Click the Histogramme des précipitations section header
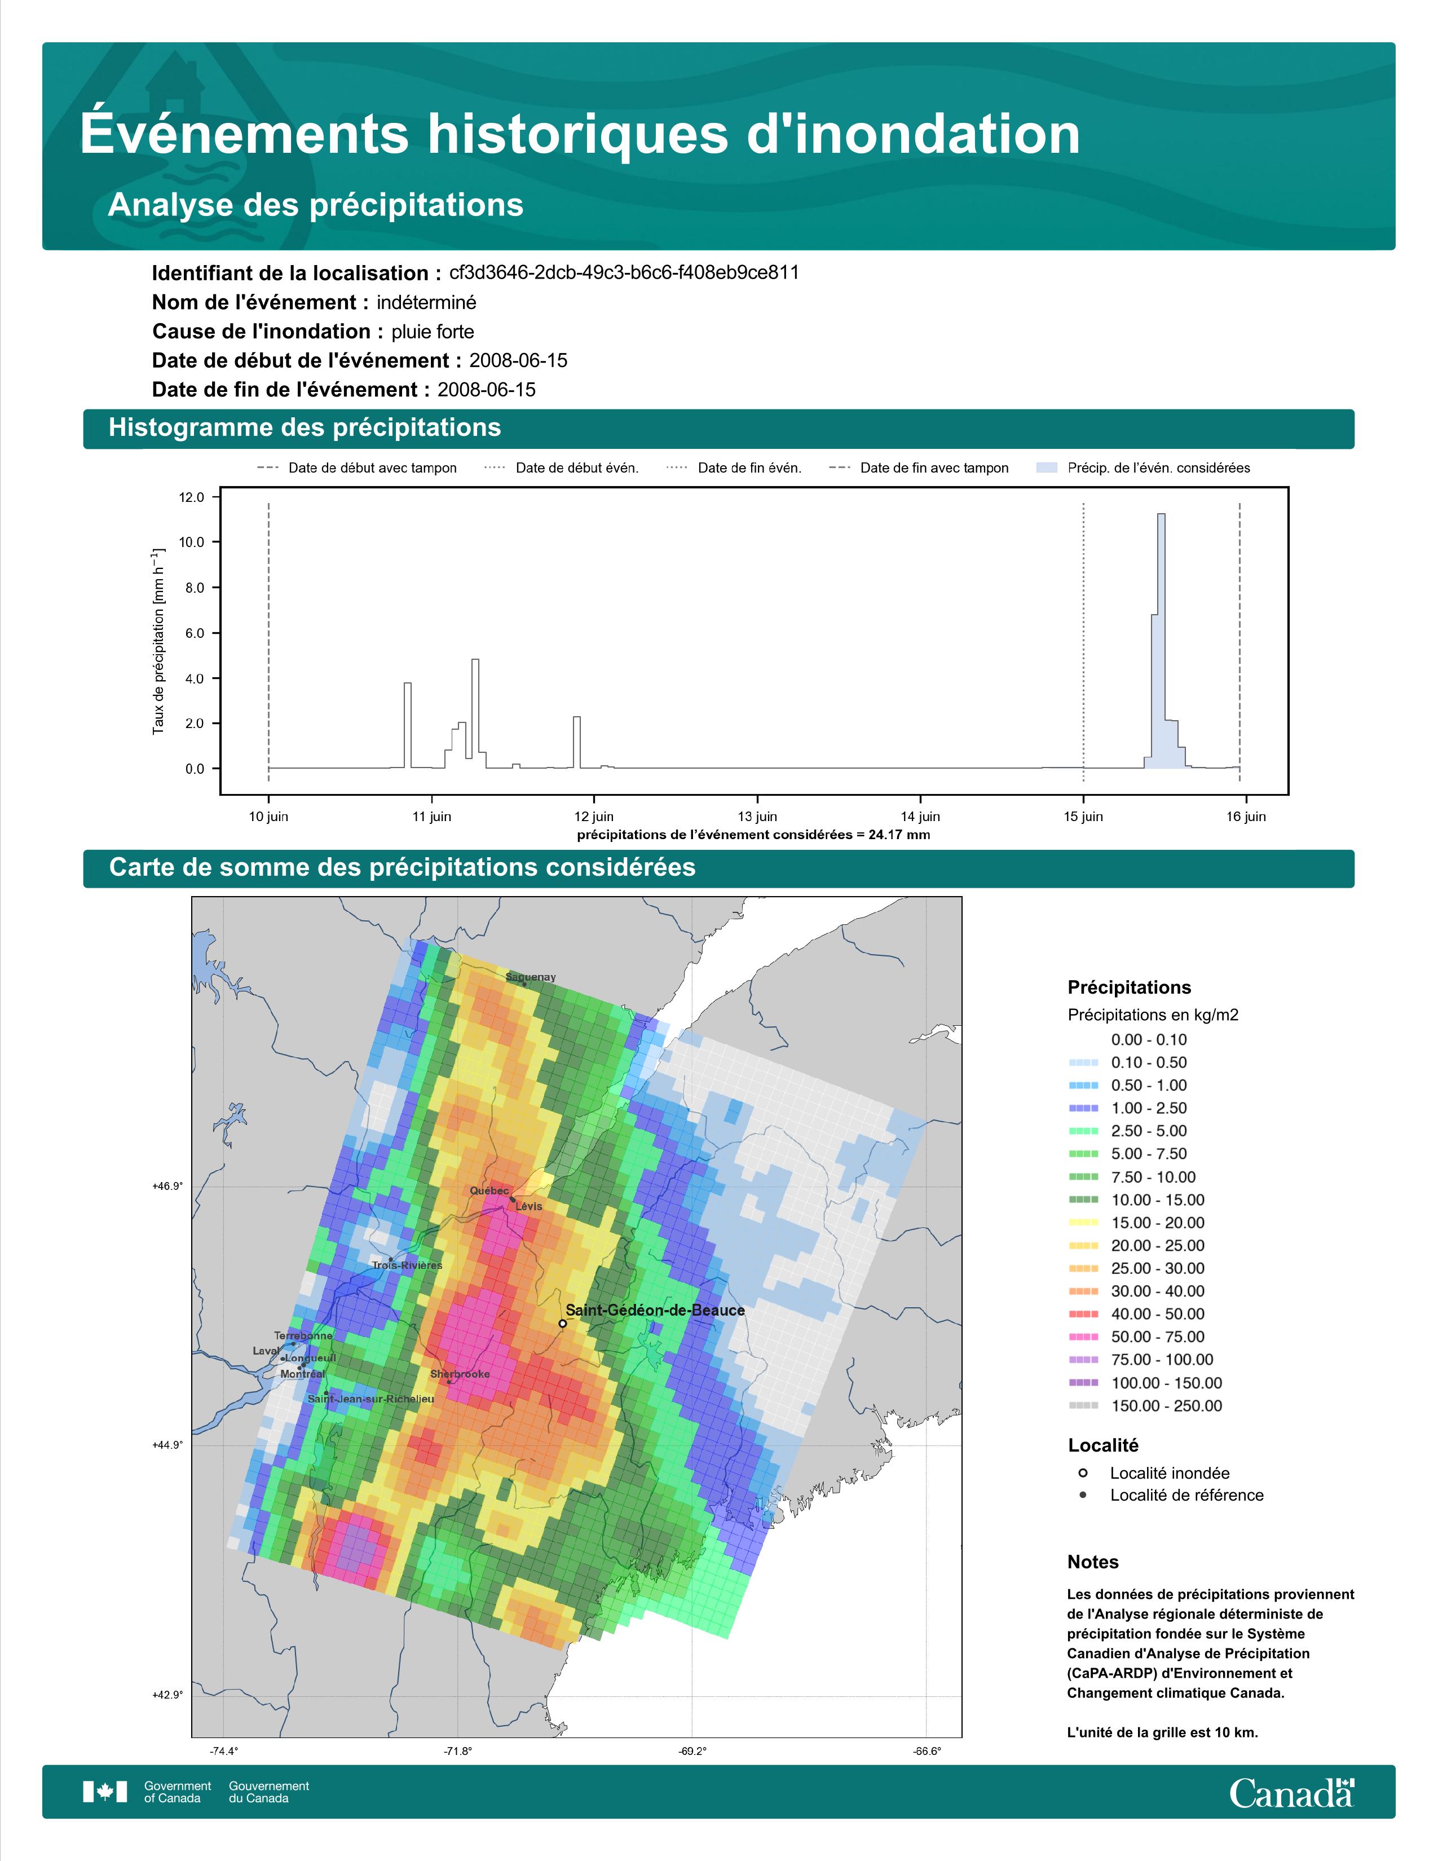Image resolution: width=1438 pixels, height=1861 pixels. [304, 428]
